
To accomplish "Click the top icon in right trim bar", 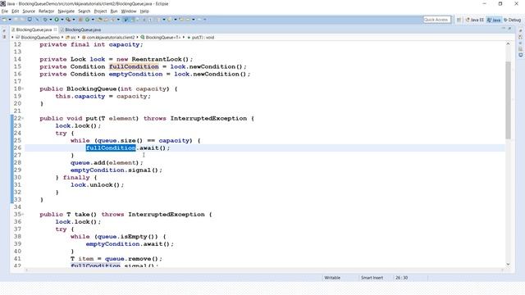I will (x=521, y=30).
